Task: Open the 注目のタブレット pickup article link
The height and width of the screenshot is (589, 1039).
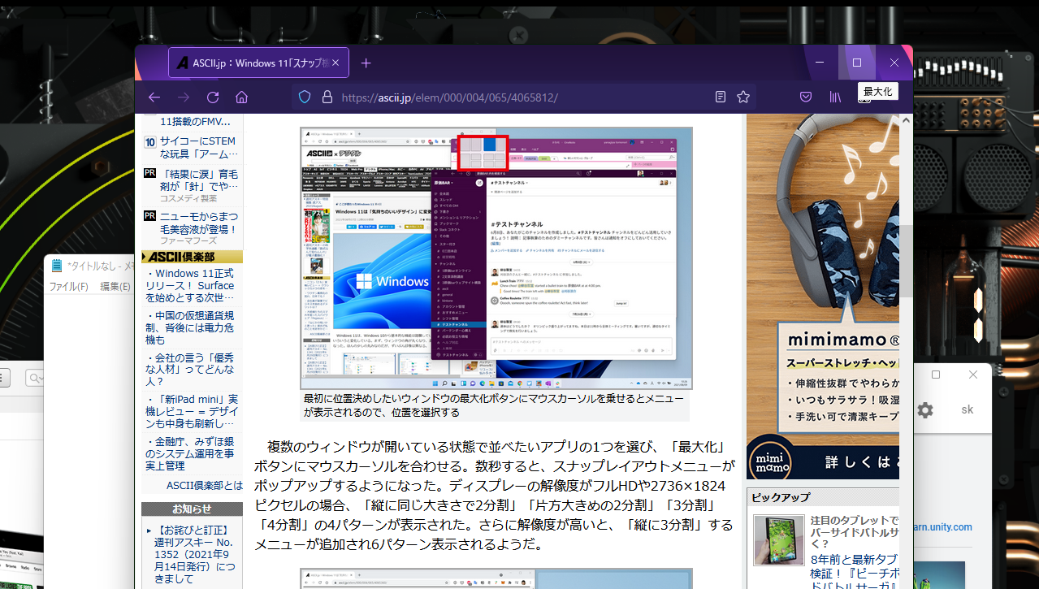Action: (x=854, y=532)
